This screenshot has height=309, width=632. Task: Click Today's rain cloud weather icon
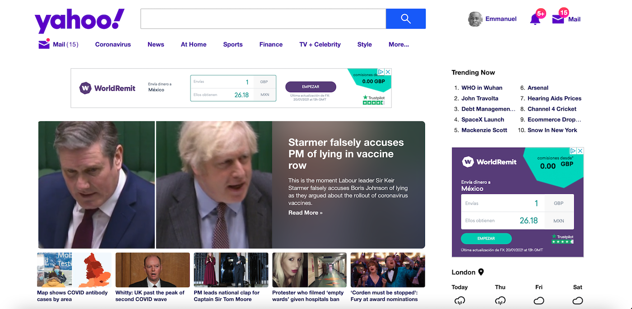coord(460,301)
